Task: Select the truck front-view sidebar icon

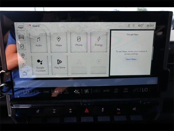Action: pos(21,37)
